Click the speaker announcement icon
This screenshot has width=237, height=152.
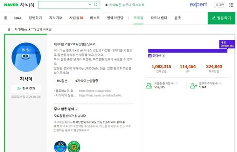pos(107,5)
